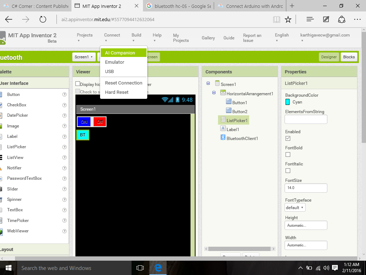Click the Cyan BackgroundColor swatch
Screen dimensions: 366x275
pos(288,102)
